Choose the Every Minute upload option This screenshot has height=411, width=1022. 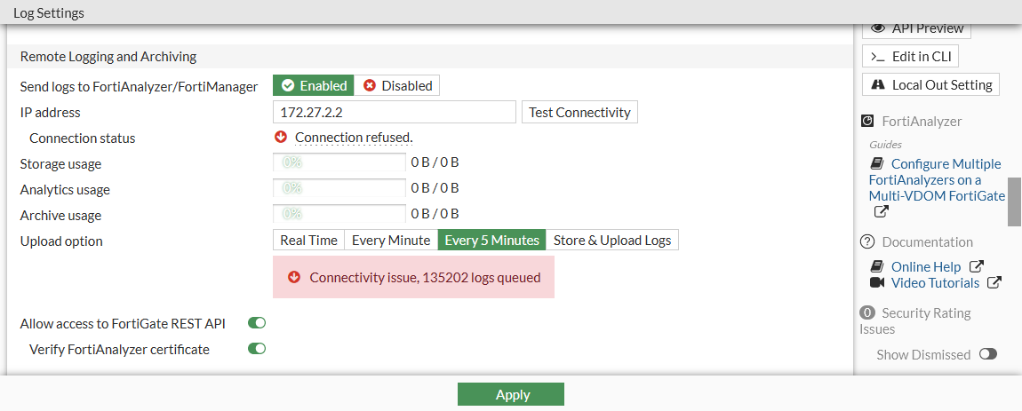click(x=391, y=240)
